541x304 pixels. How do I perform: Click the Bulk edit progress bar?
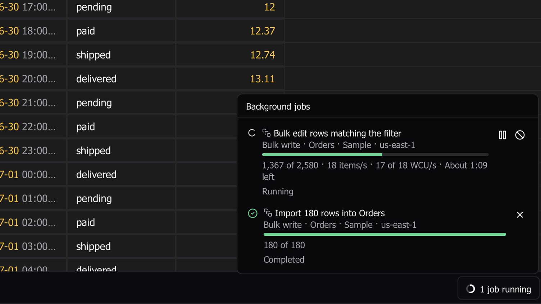point(375,155)
